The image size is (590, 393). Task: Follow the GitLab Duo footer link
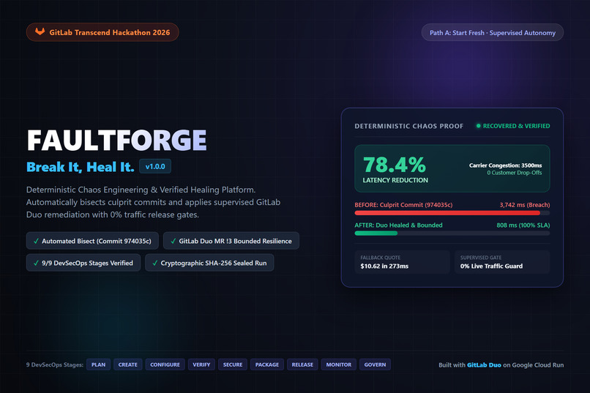click(x=484, y=364)
